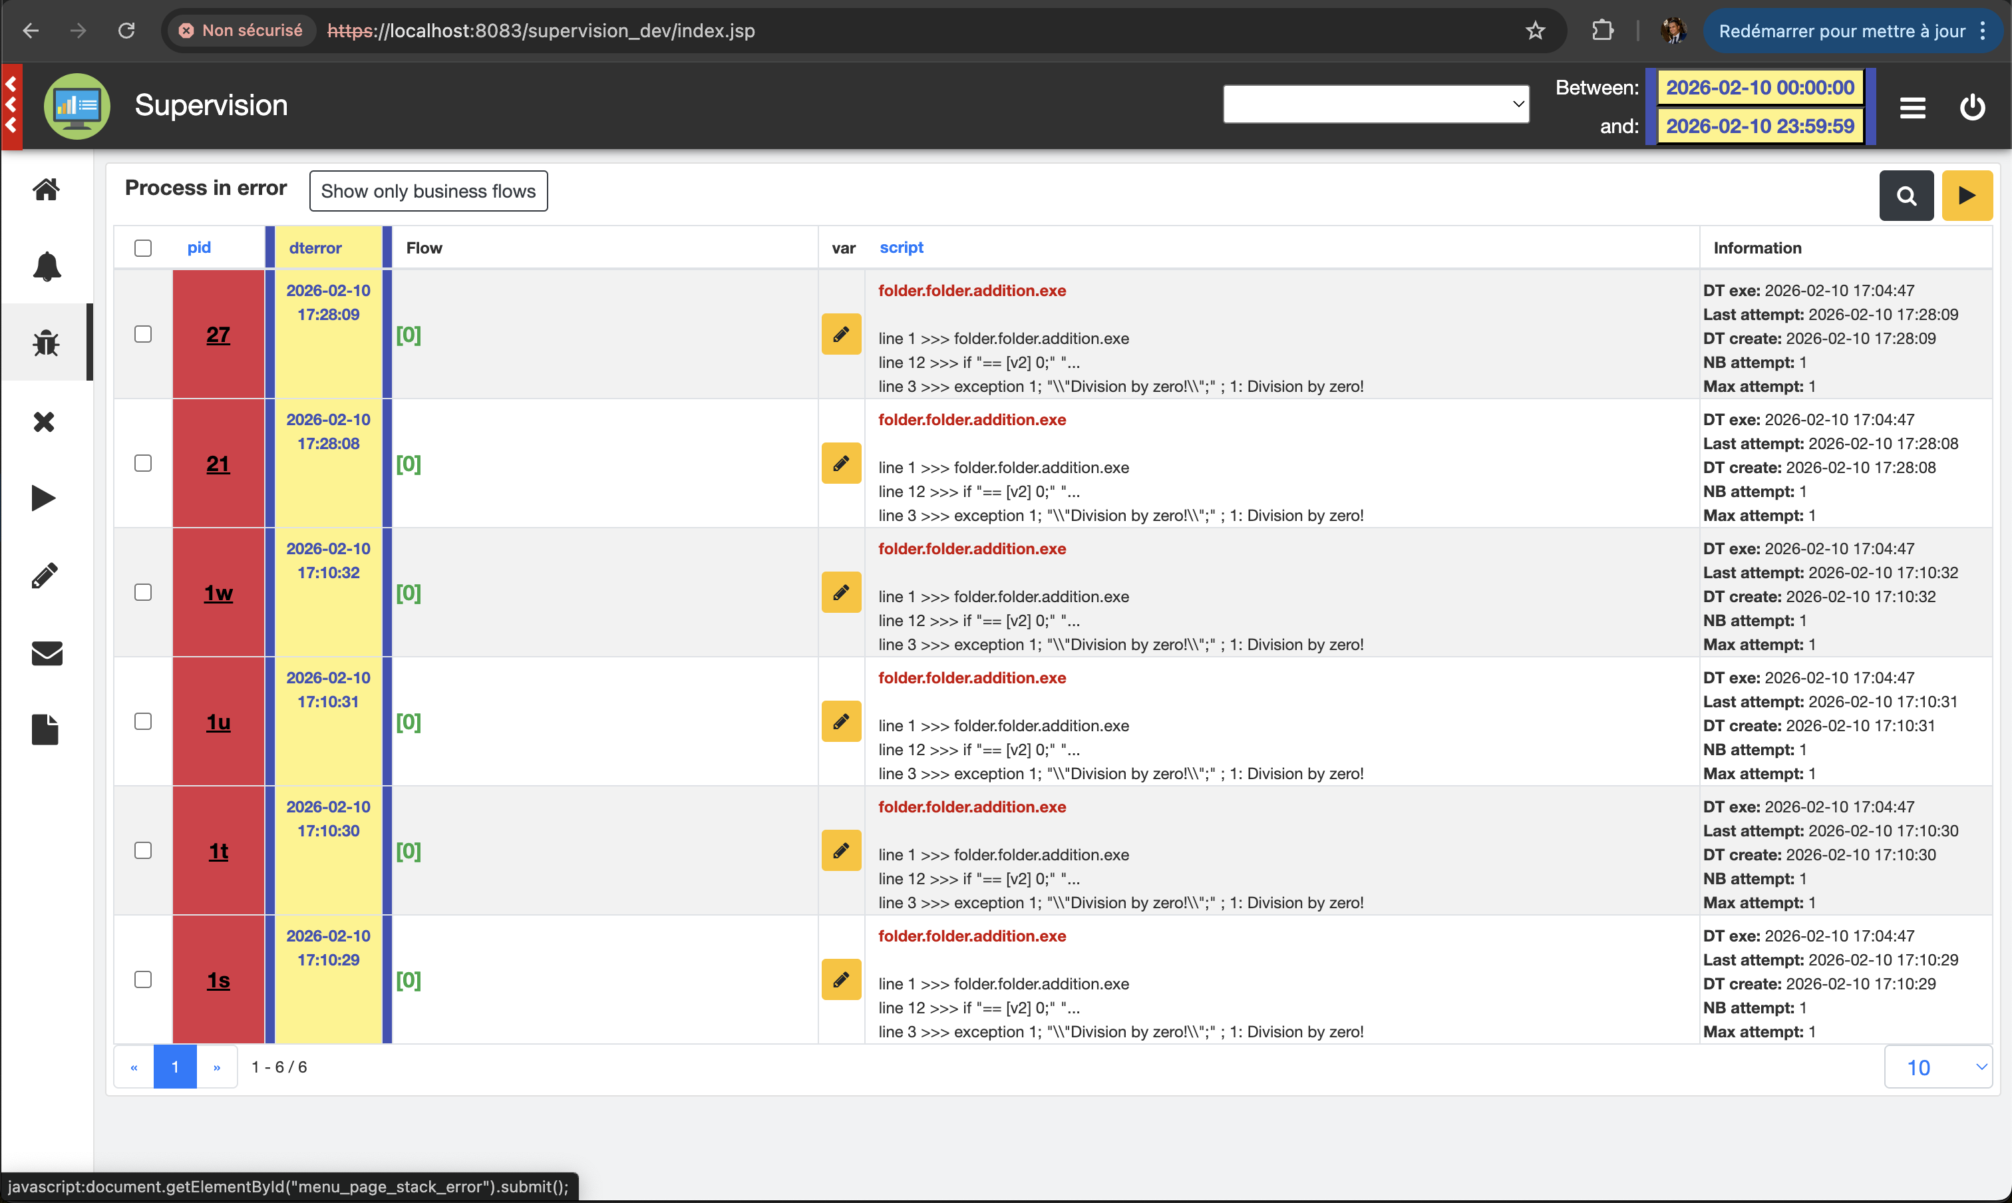Open process pid 1w link
Screen dimensions: 2012x1203
pyautogui.click(x=218, y=594)
